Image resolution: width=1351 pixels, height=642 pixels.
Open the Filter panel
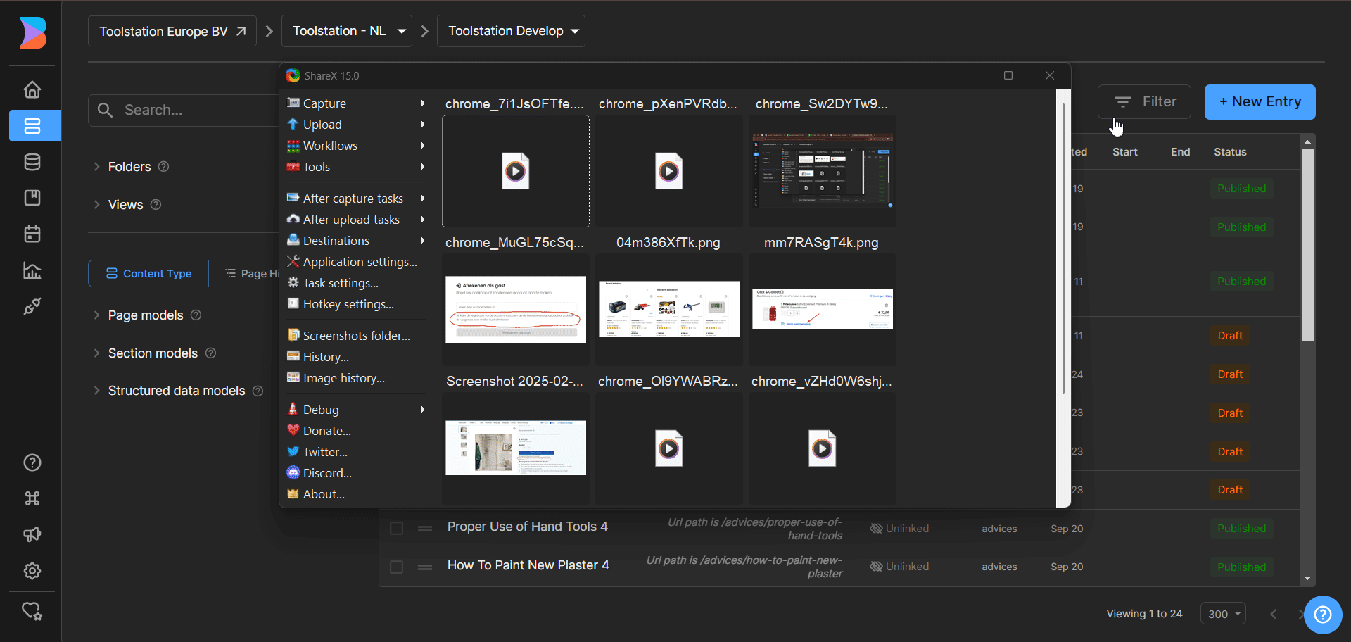1144,101
